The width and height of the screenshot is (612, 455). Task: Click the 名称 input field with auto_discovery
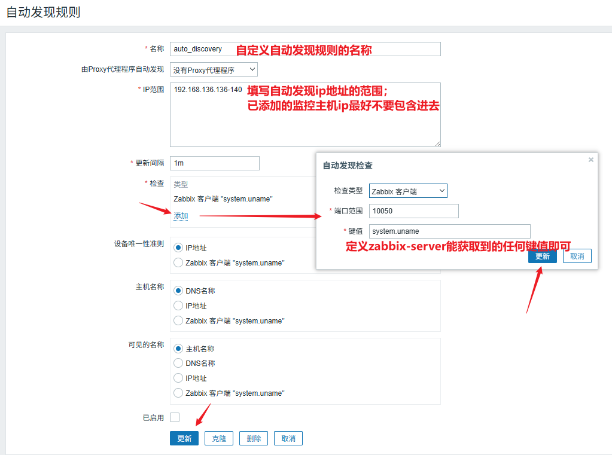(x=305, y=49)
